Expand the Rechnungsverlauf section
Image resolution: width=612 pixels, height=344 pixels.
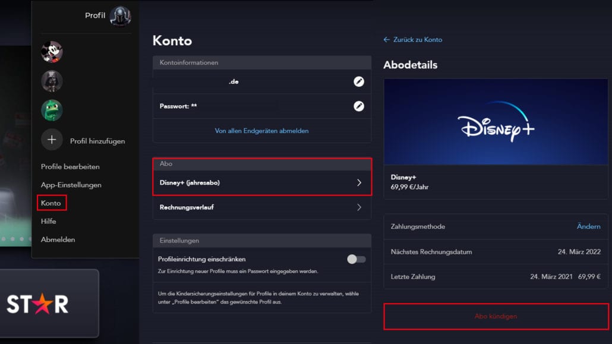261,207
